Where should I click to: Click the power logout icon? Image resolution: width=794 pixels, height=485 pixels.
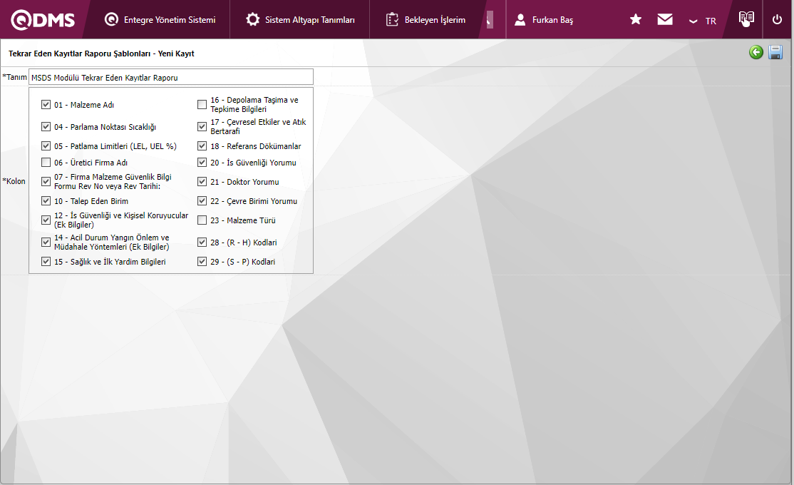(x=777, y=20)
